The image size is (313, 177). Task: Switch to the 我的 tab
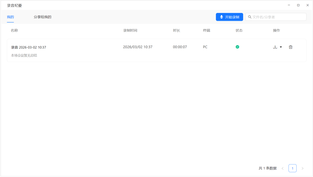[10, 17]
